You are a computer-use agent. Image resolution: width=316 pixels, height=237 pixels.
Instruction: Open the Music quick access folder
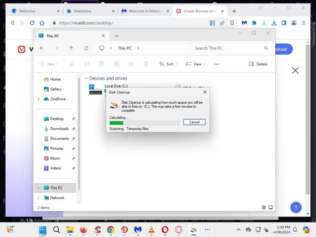pos(52,158)
